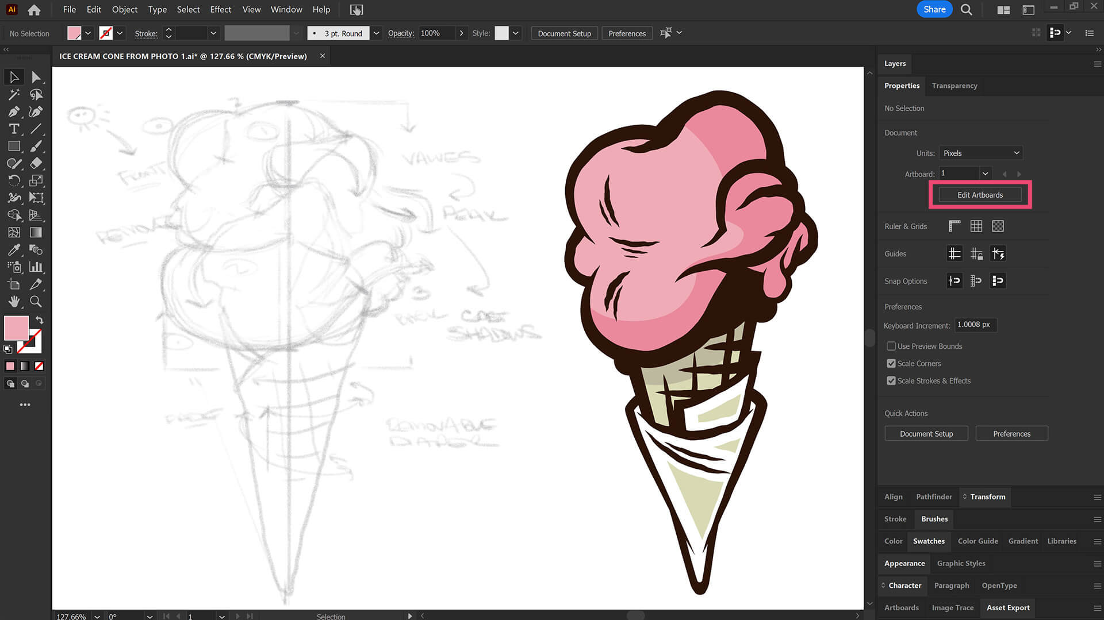Click Document Setup under Quick Actions
The width and height of the screenshot is (1104, 620).
click(x=926, y=434)
